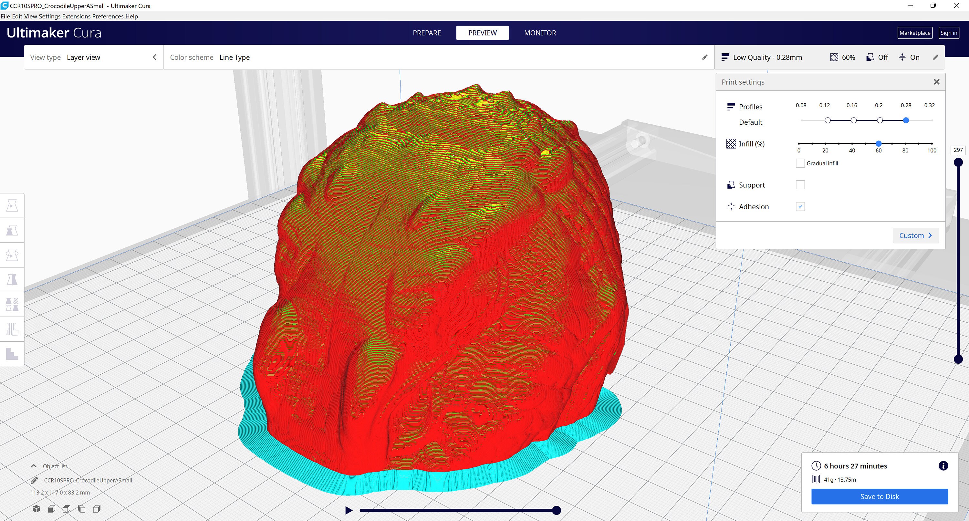The image size is (969, 521).
Task: Click the Infill slider handle at 60
Action: pyautogui.click(x=878, y=143)
